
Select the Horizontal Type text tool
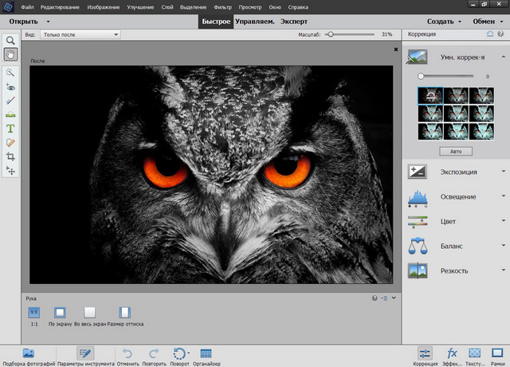11,128
